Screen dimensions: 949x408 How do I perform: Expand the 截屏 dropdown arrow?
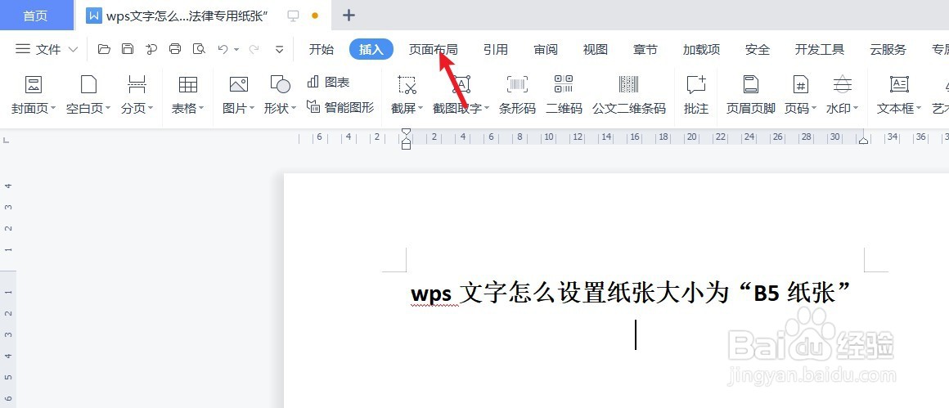[x=421, y=109]
